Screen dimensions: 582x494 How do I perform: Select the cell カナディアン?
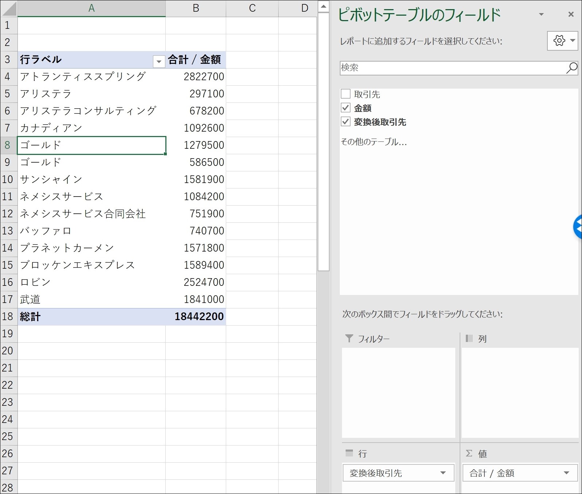pos(91,128)
